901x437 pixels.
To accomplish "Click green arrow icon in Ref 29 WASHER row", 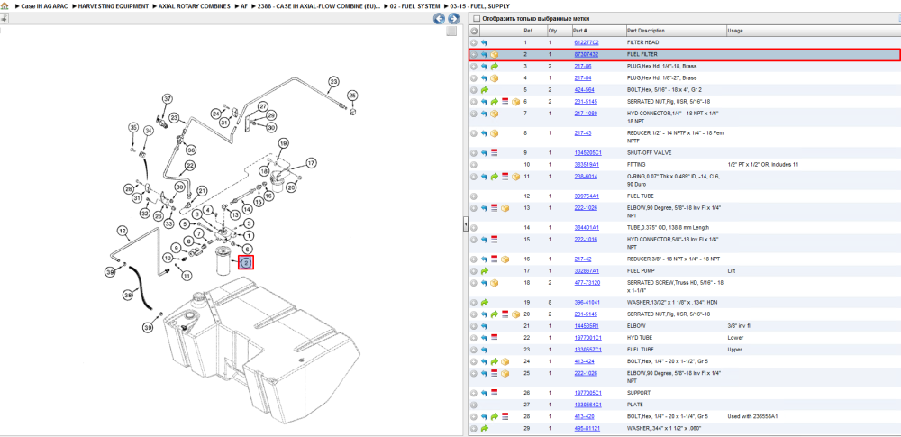I will (484, 428).
